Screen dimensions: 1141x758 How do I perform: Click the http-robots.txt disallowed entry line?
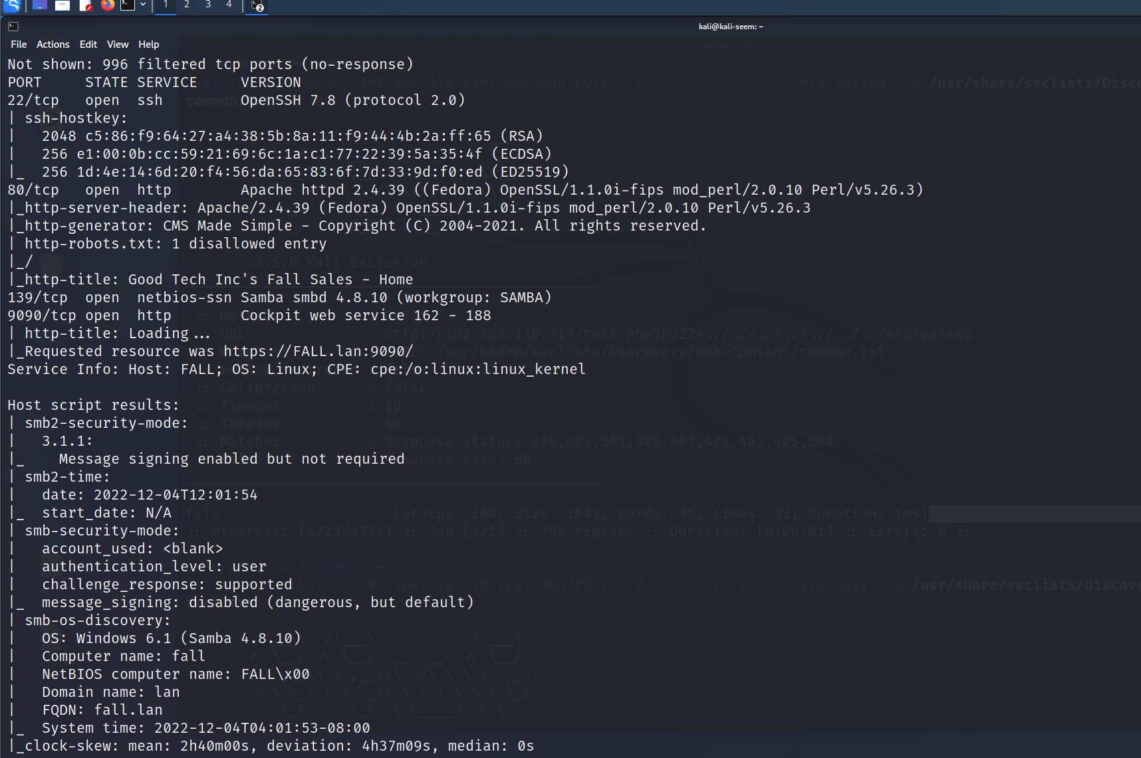pyautogui.click(x=168, y=244)
